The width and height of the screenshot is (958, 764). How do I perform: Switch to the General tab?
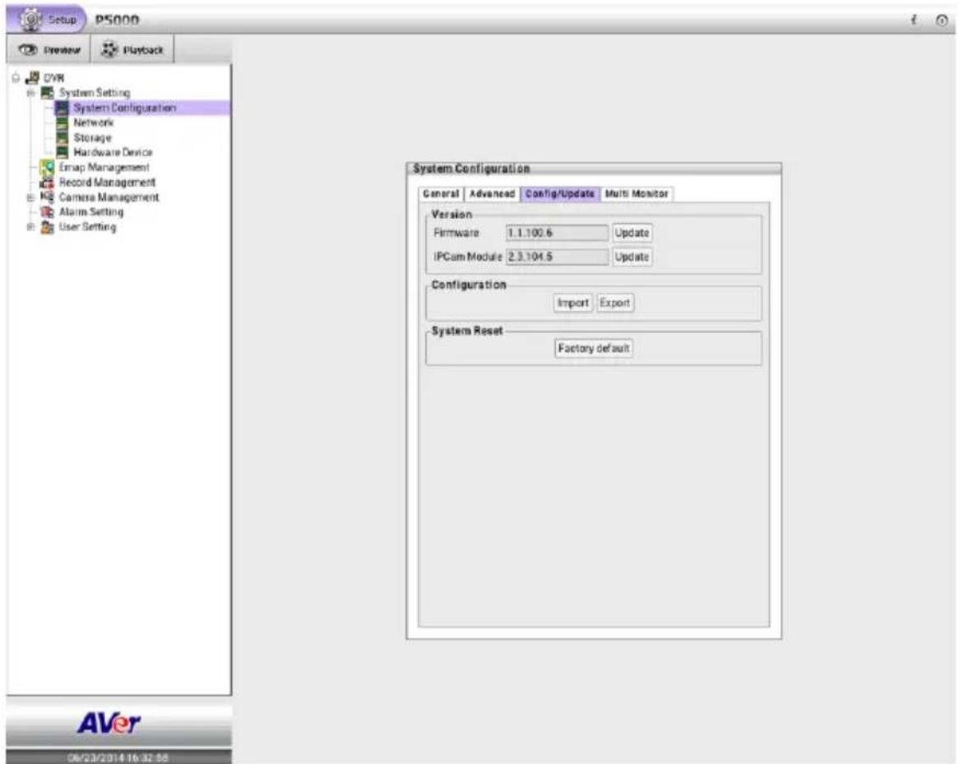441,194
